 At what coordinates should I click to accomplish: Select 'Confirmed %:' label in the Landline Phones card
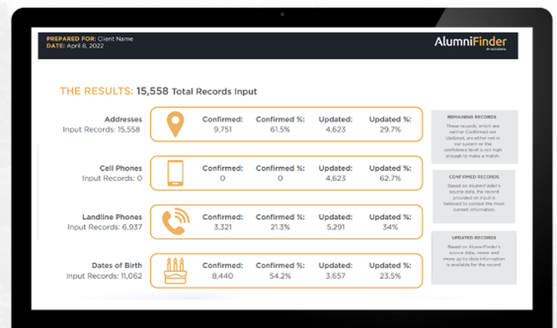point(280,217)
